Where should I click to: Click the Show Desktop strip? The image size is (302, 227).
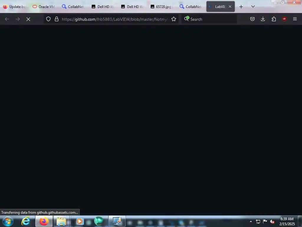300,221
